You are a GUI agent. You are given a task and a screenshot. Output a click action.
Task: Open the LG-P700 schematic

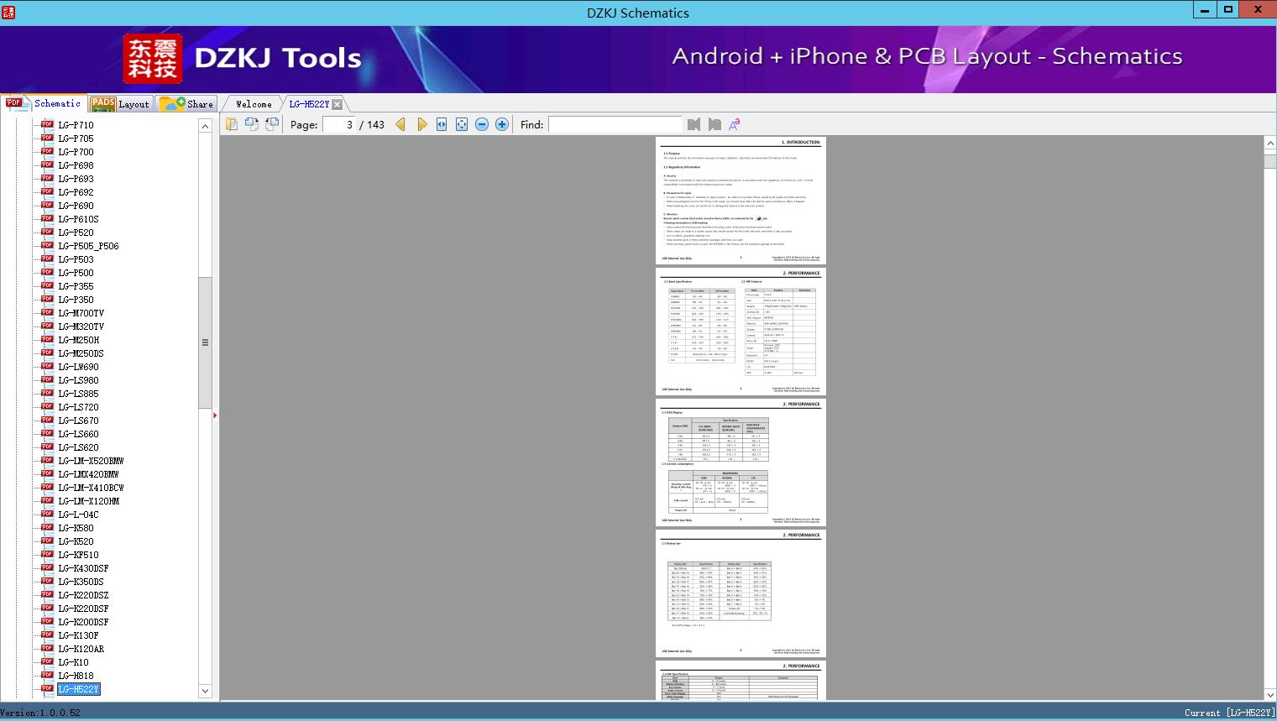(x=76, y=152)
